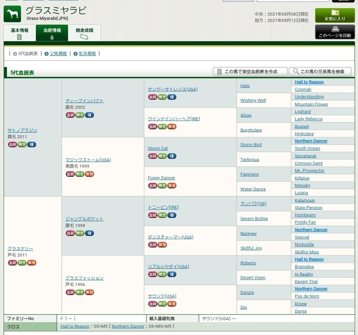Click 血統 badge under Foppy Dancer
The width and height of the screenshot is (358, 335).
153,186
